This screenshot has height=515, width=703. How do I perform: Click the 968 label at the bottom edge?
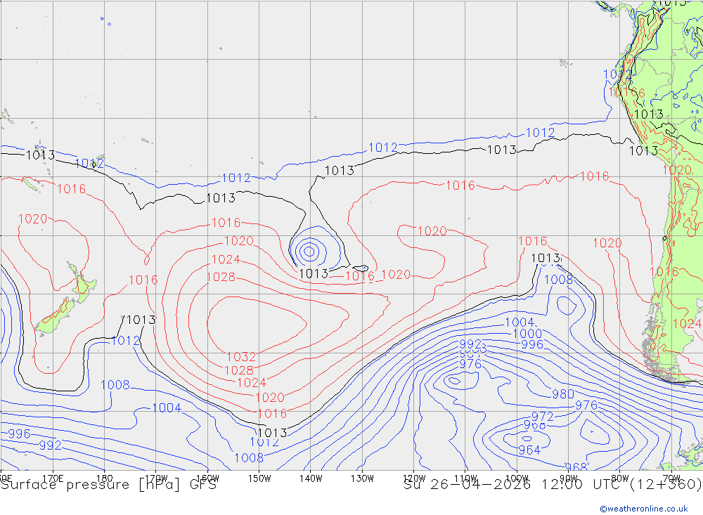576,467
